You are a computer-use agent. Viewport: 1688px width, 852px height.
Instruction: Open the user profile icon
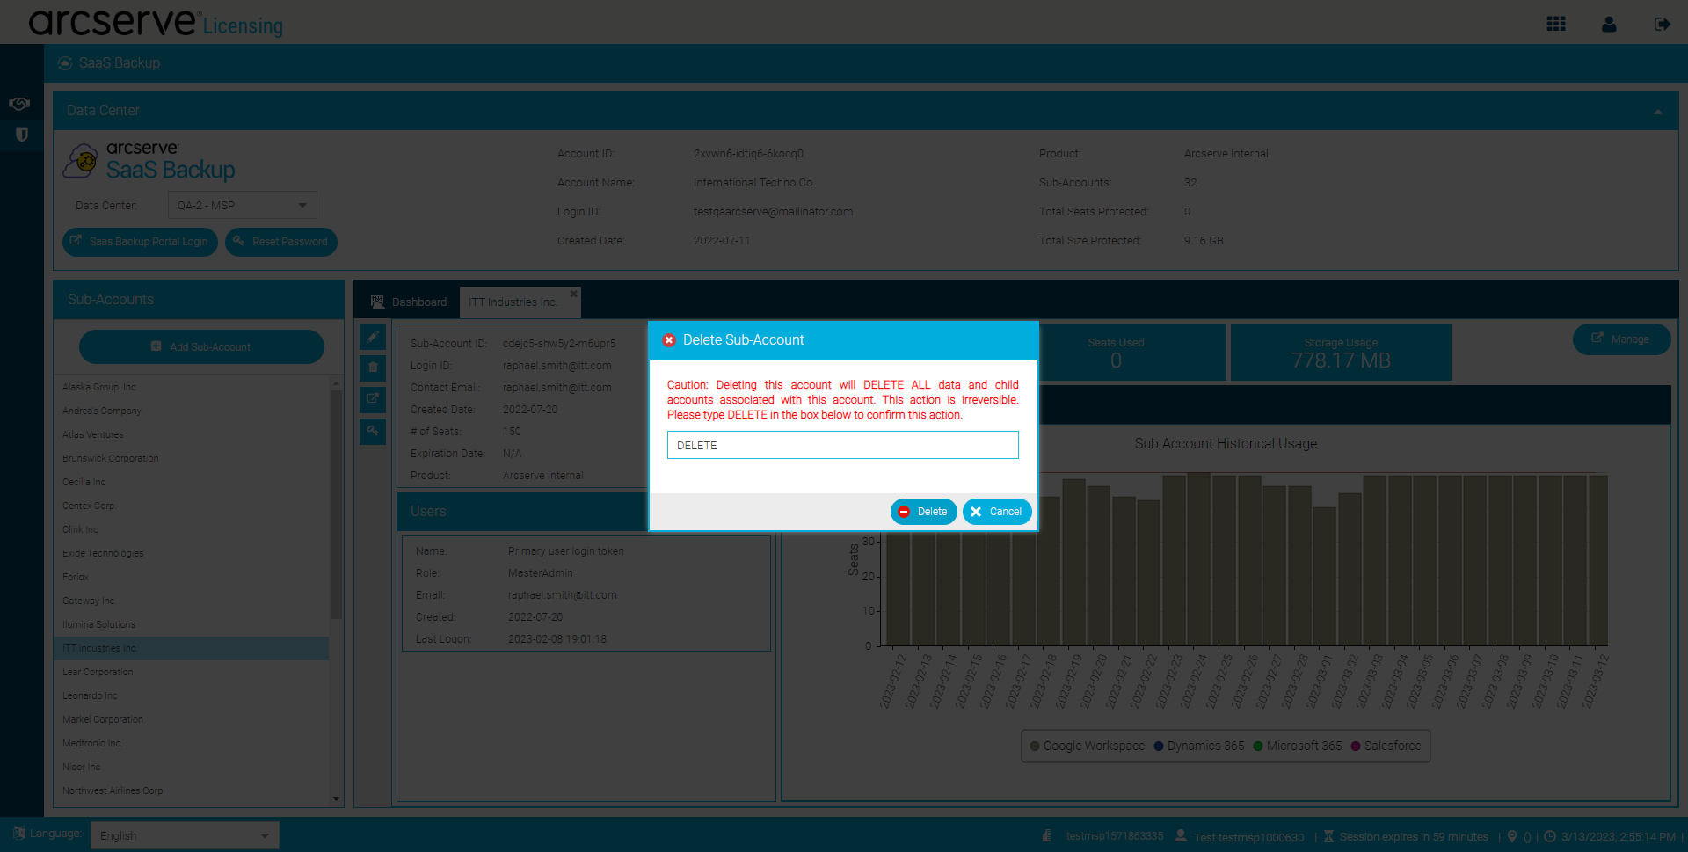1609,24
